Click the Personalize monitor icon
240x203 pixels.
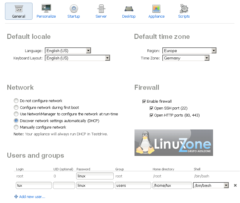(x=46, y=8)
